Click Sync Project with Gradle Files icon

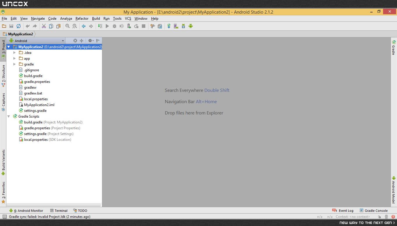pyautogui.click(x=169, y=26)
